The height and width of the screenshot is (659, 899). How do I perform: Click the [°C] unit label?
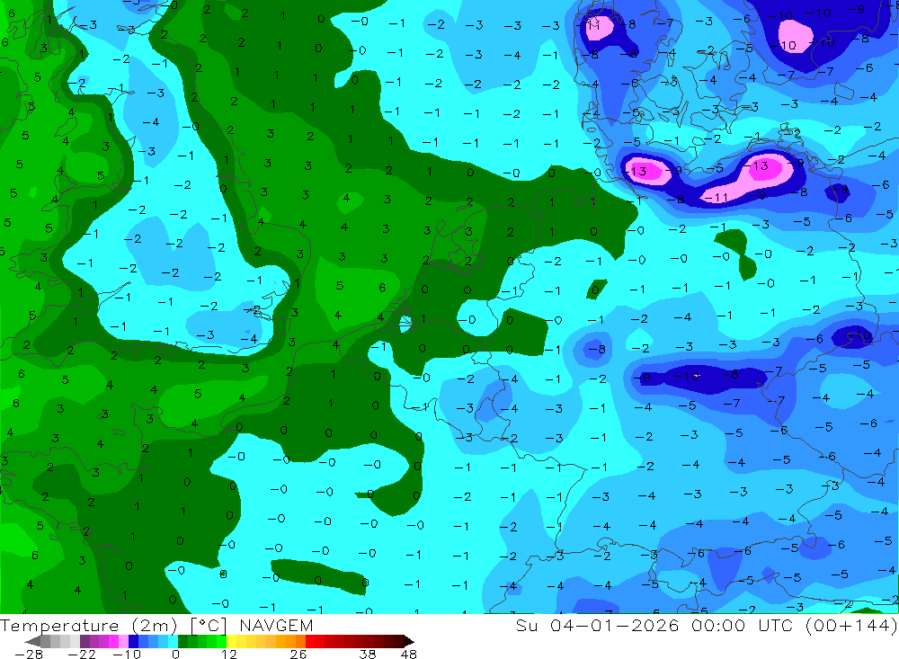coord(209,626)
